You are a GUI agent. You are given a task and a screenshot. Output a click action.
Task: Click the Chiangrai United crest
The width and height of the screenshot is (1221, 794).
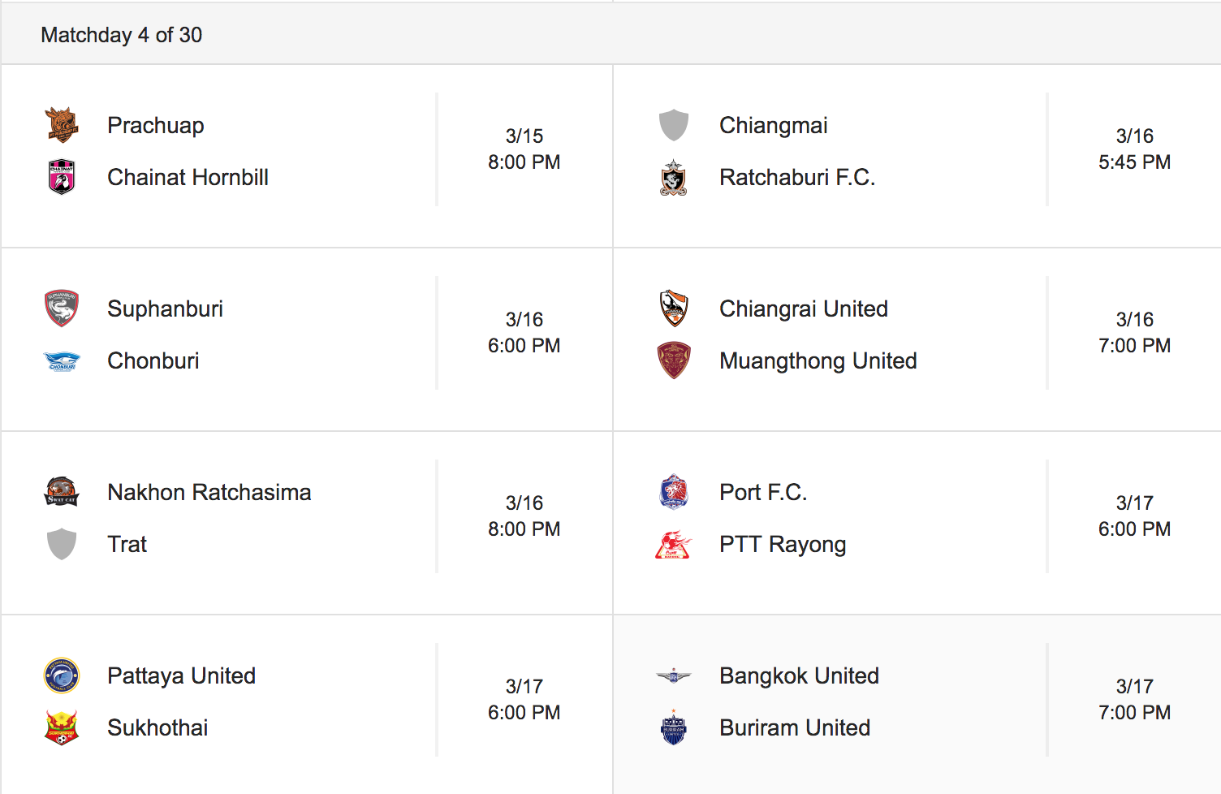(x=674, y=309)
